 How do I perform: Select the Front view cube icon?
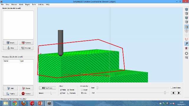[x=186, y=18]
